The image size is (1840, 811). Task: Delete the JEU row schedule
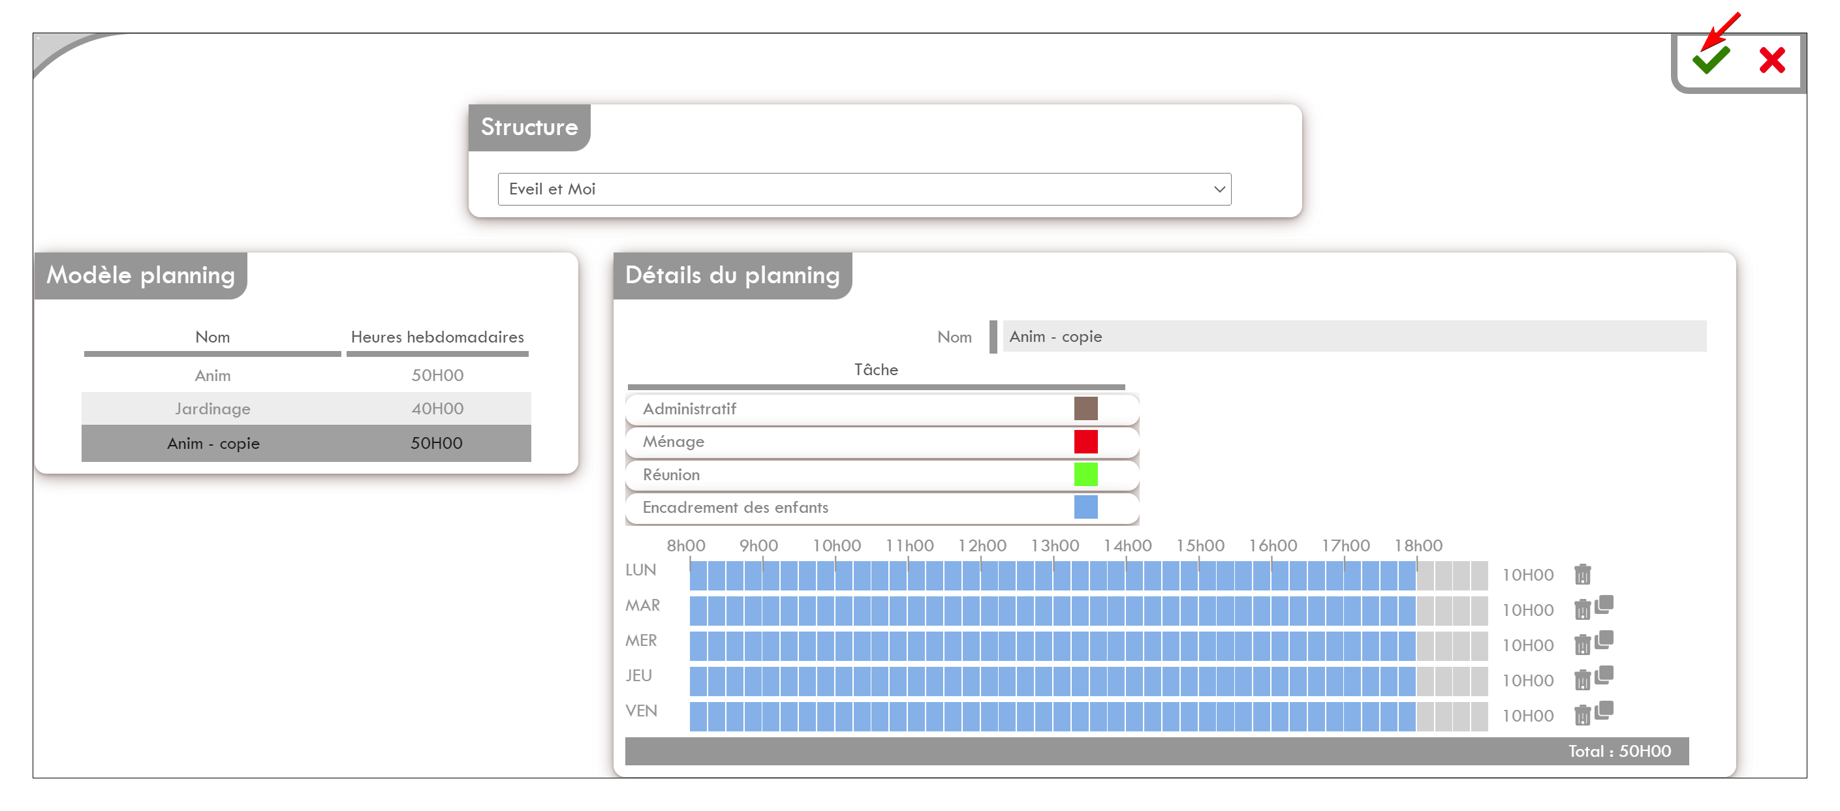point(1582,680)
